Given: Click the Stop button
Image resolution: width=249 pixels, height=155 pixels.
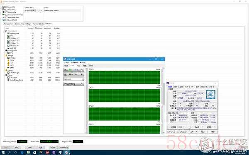Looking at the screenshot, I should point(16,148).
